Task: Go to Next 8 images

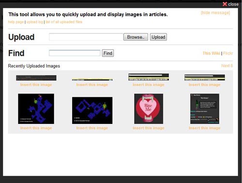Action: tap(227, 66)
